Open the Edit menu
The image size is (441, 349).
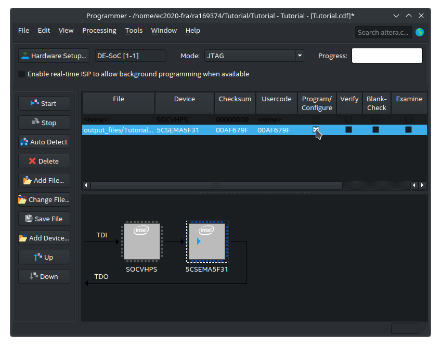pyautogui.click(x=44, y=31)
